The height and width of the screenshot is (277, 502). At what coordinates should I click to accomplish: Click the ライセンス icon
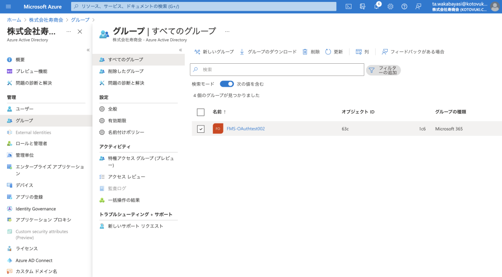(x=10, y=249)
